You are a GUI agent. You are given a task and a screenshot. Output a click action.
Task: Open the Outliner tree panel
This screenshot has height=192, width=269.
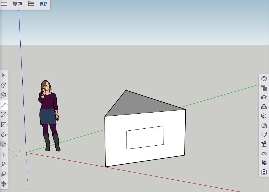click(x=264, y=88)
